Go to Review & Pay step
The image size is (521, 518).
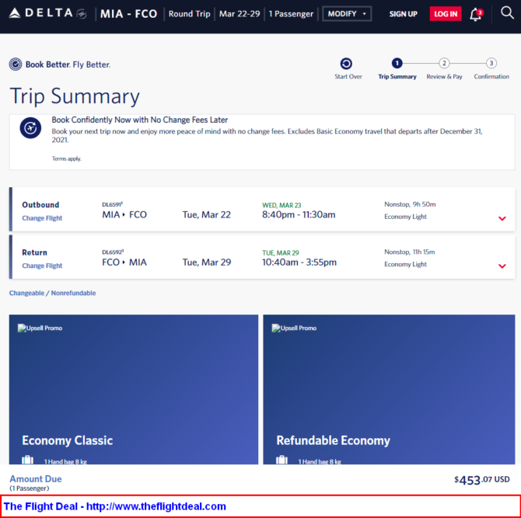point(444,64)
